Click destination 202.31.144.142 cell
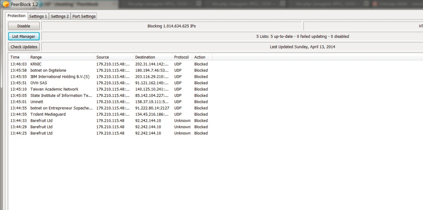Viewport: 423px width, 210px height. 152,64
